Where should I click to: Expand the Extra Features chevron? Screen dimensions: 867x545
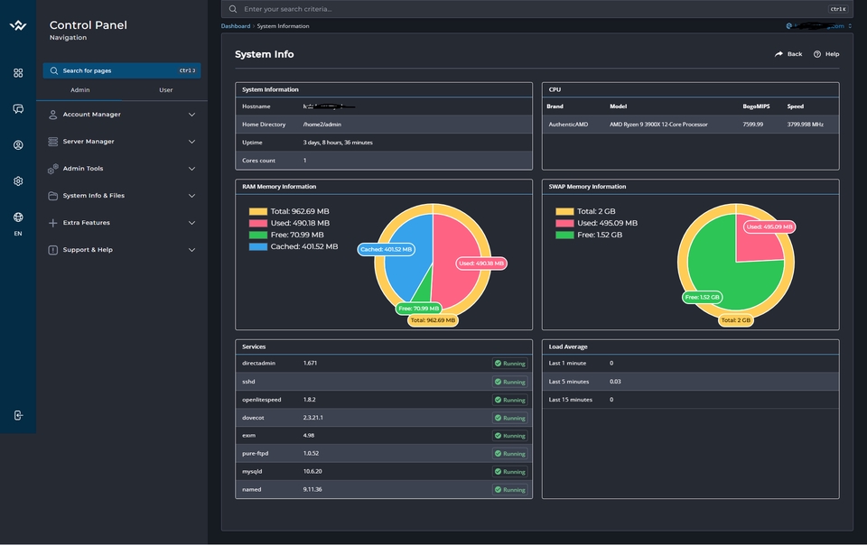point(191,223)
